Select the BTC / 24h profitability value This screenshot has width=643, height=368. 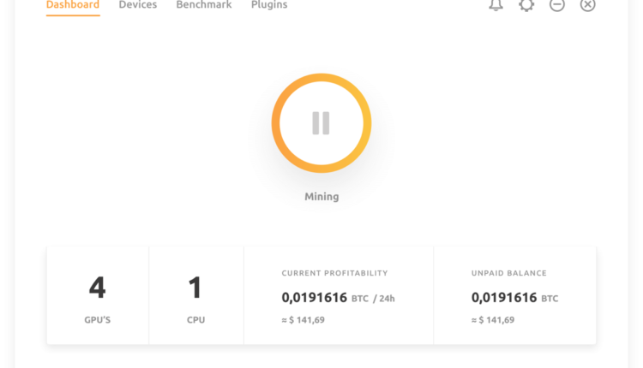click(x=338, y=298)
